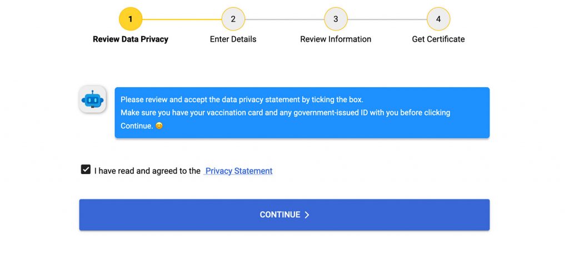Open the Privacy Statement link
Viewport: 569px width, 260px height.
click(239, 171)
